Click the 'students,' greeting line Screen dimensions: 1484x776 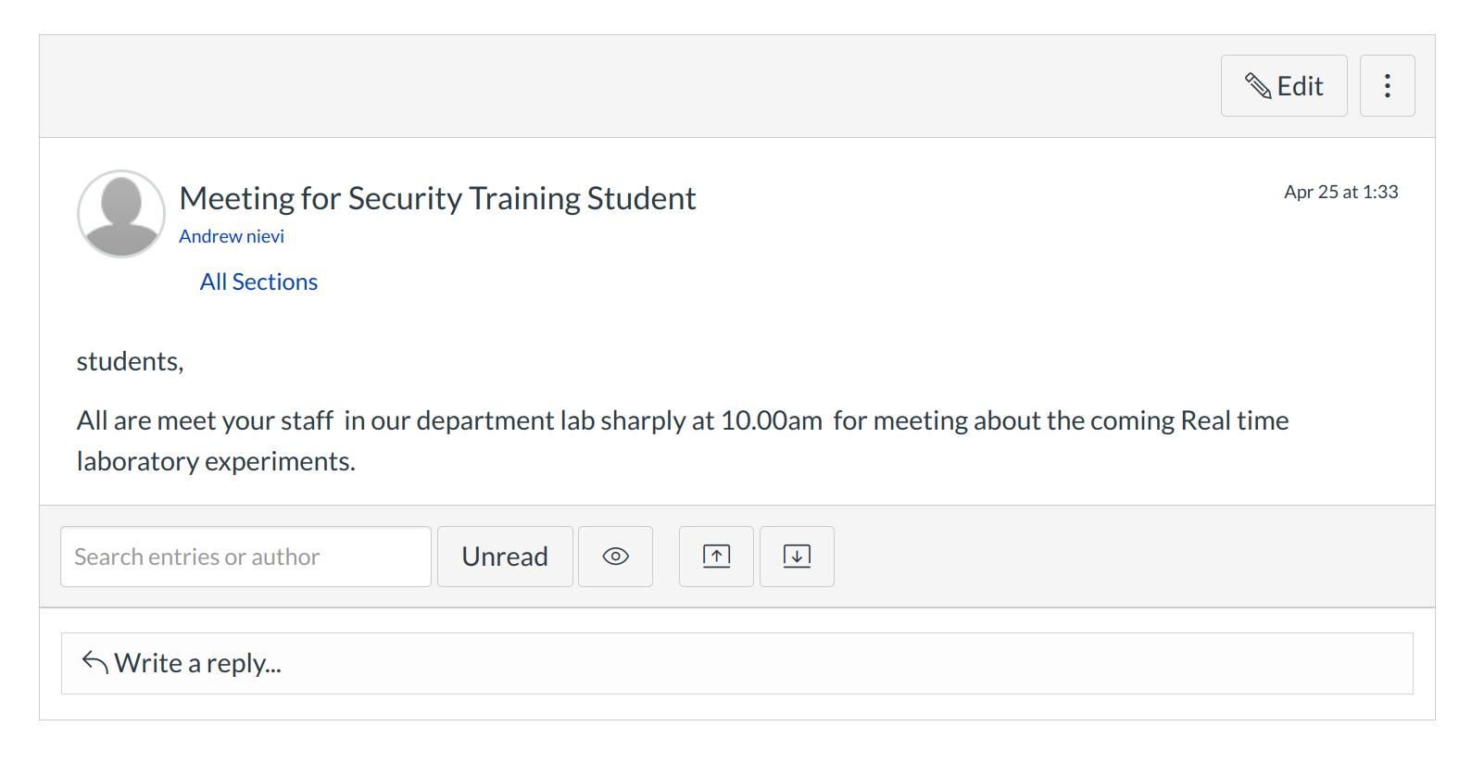tap(130, 361)
